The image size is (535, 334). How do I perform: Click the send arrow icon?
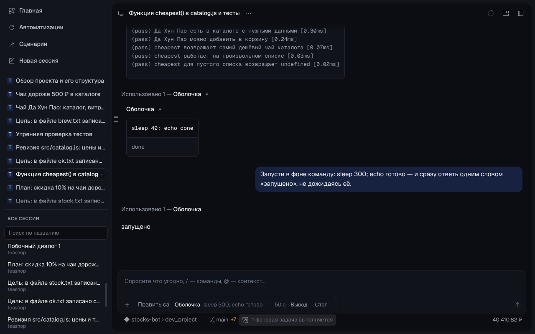tap(517, 305)
